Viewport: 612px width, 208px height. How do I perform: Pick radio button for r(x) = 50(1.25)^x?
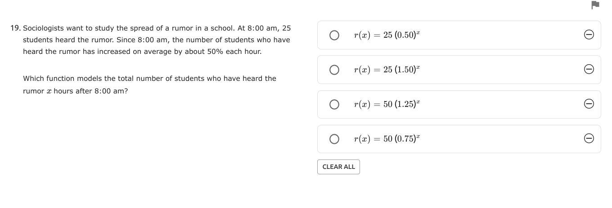point(334,104)
